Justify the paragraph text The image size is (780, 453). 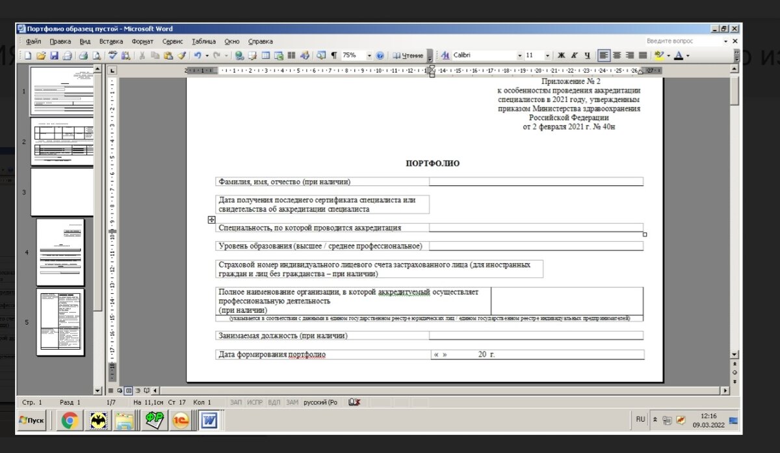643,56
